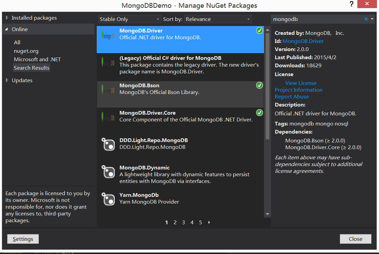Click the Version: 2.0.0 text
This screenshot has height=254, width=379.
click(x=292, y=49)
